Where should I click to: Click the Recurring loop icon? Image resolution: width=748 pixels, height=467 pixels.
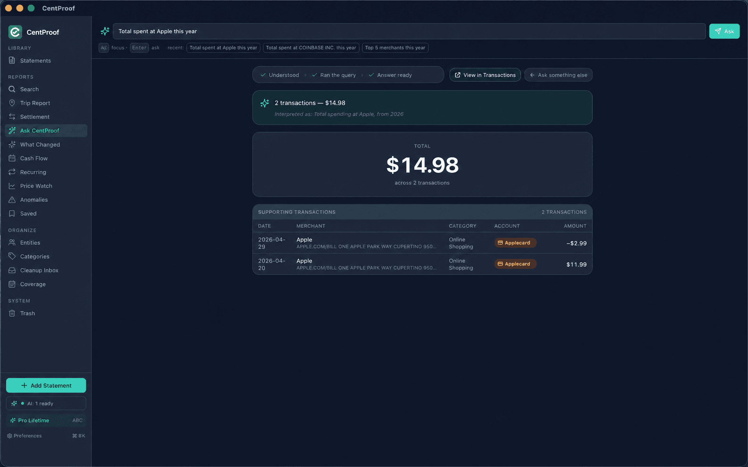point(12,172)
